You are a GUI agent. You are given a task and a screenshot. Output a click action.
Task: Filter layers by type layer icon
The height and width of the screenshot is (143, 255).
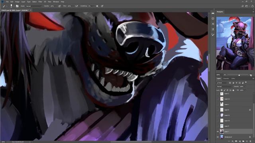(236, 83)
